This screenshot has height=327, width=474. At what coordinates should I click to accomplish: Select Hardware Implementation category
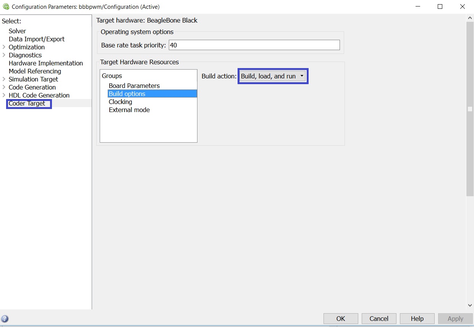[x=46, y=63]
